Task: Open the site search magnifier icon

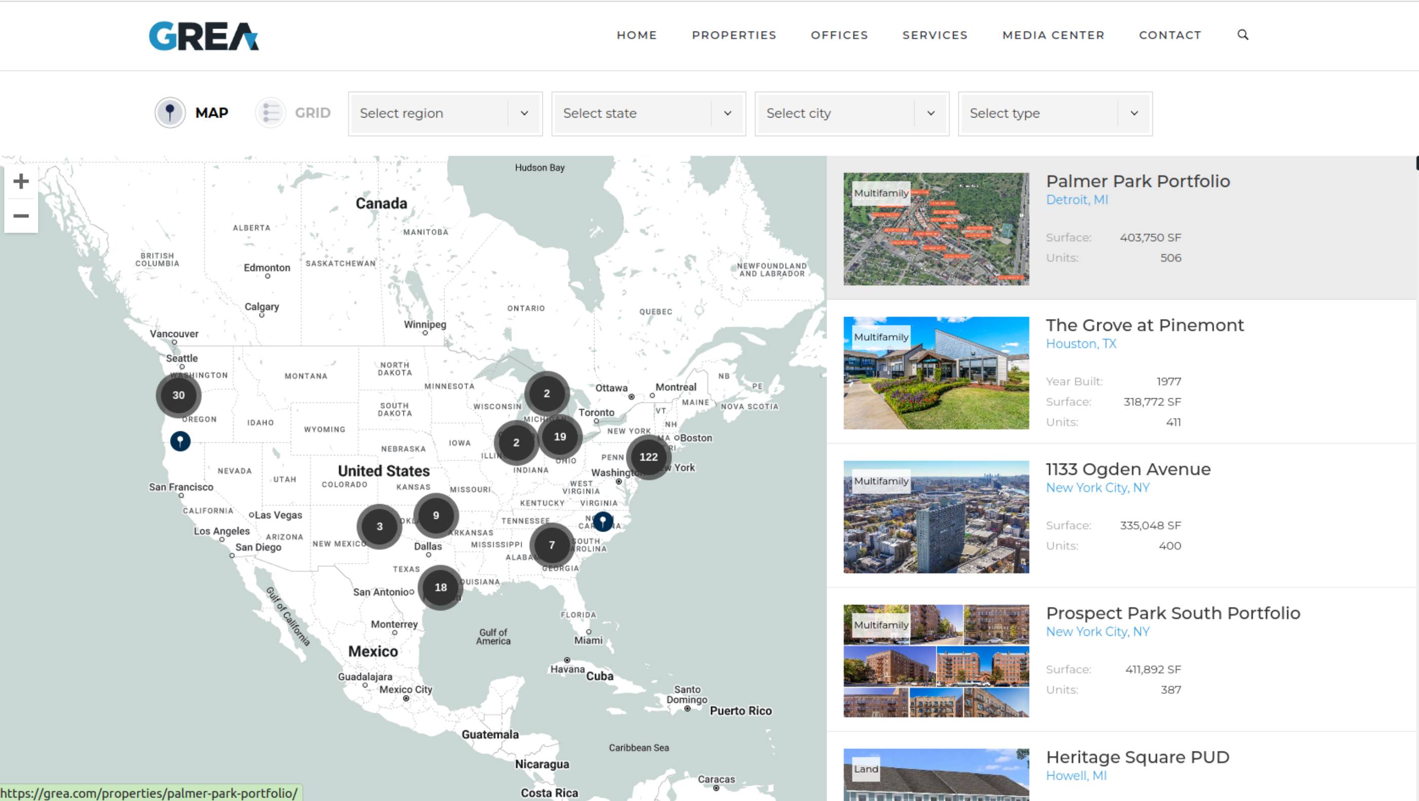Action: (x=1243, y=34)
